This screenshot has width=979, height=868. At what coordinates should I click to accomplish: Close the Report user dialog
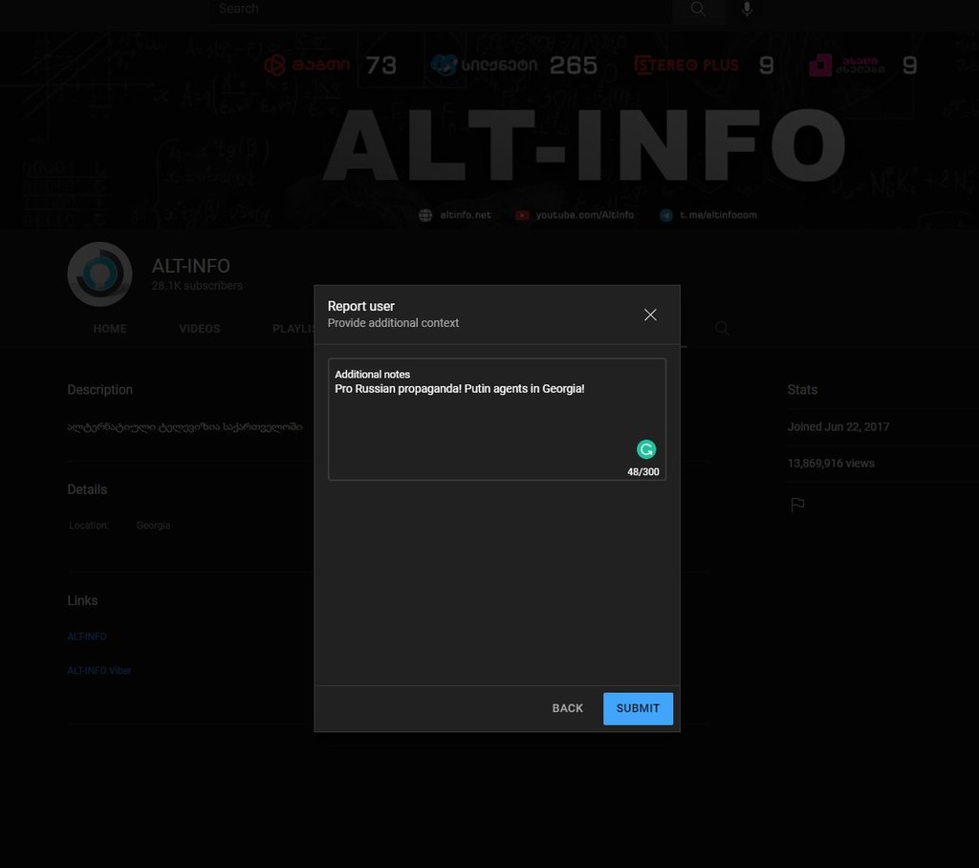650,315
